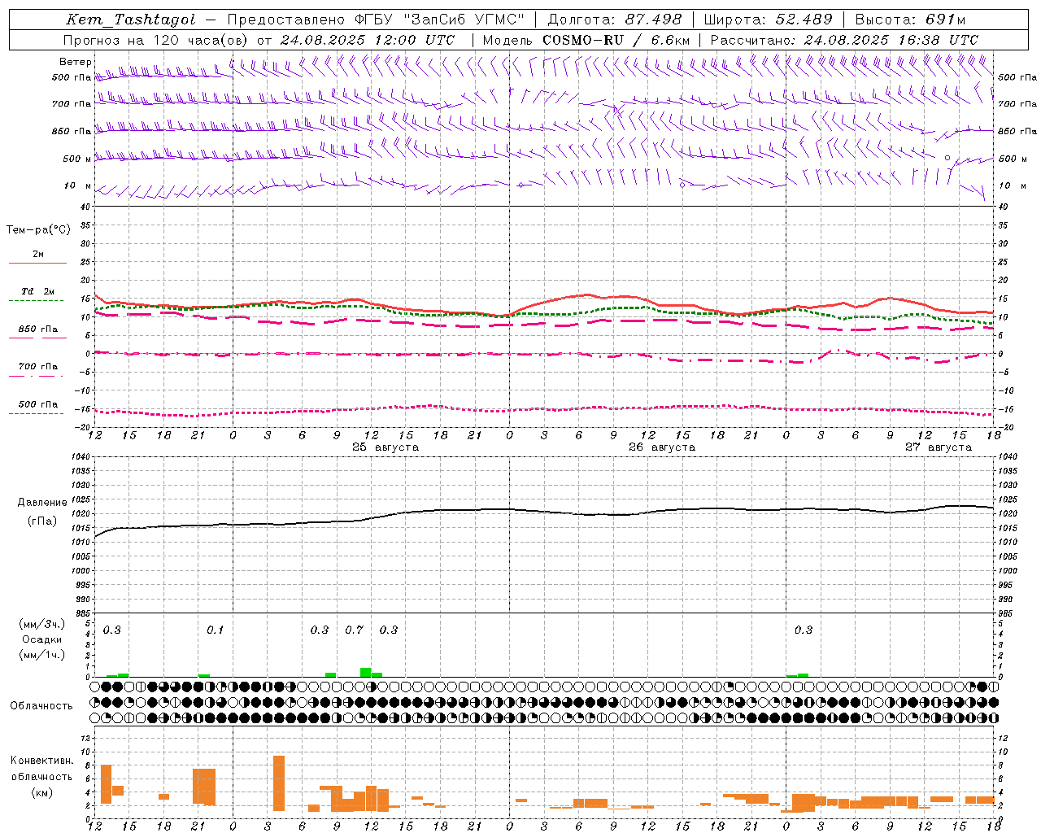Click the '26 августа' date label
This screenshot has height=833, width=1041.
[x=662, y=447]
